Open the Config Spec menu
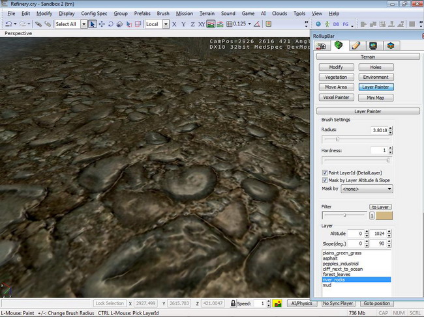 point(94,14)
